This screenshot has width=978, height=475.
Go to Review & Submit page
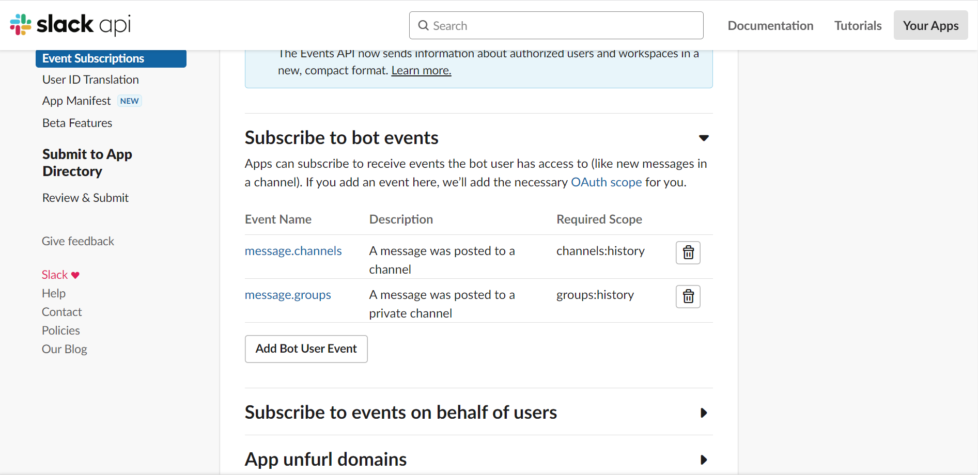point(85,198)
